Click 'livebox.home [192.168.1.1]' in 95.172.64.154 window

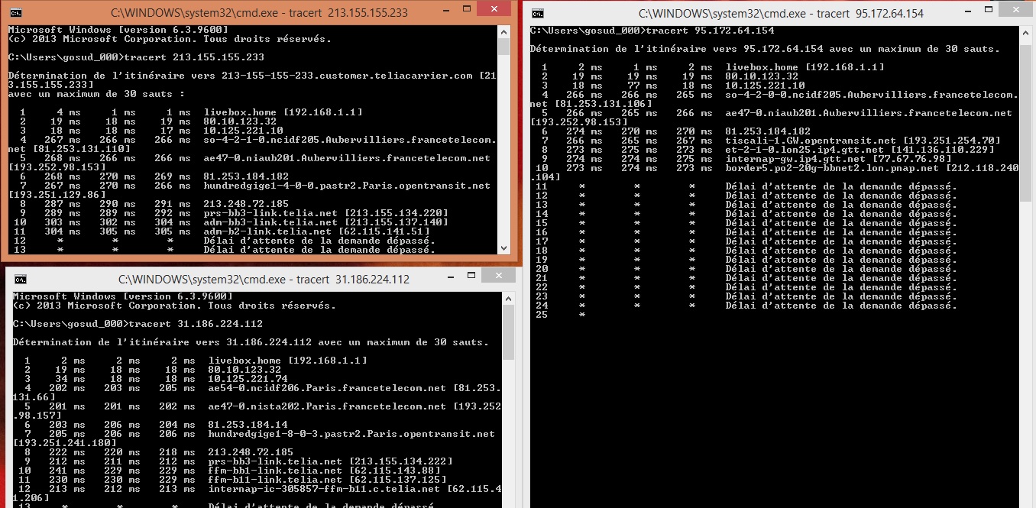click(x=805, y=67)
